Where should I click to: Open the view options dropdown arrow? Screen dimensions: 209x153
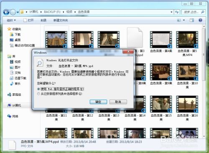tap(184, 20)
